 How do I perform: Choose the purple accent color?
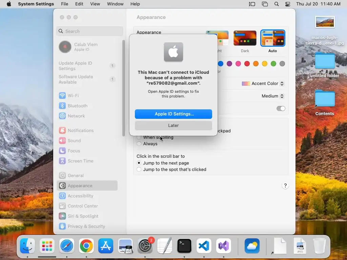[229, 64]
